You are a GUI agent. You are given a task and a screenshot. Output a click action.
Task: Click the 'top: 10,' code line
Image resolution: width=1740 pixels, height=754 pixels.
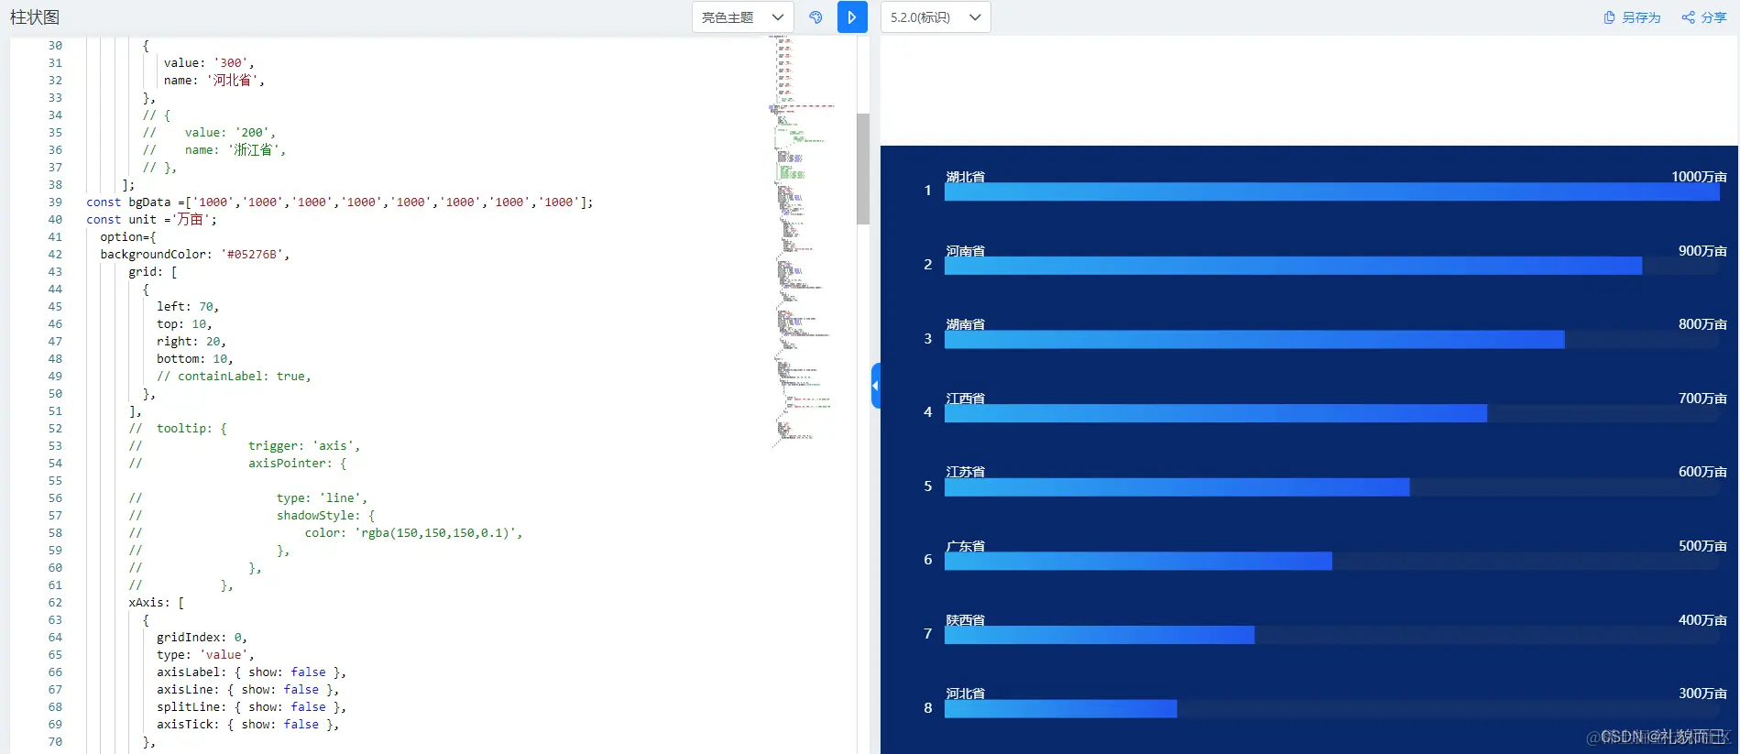184,324
